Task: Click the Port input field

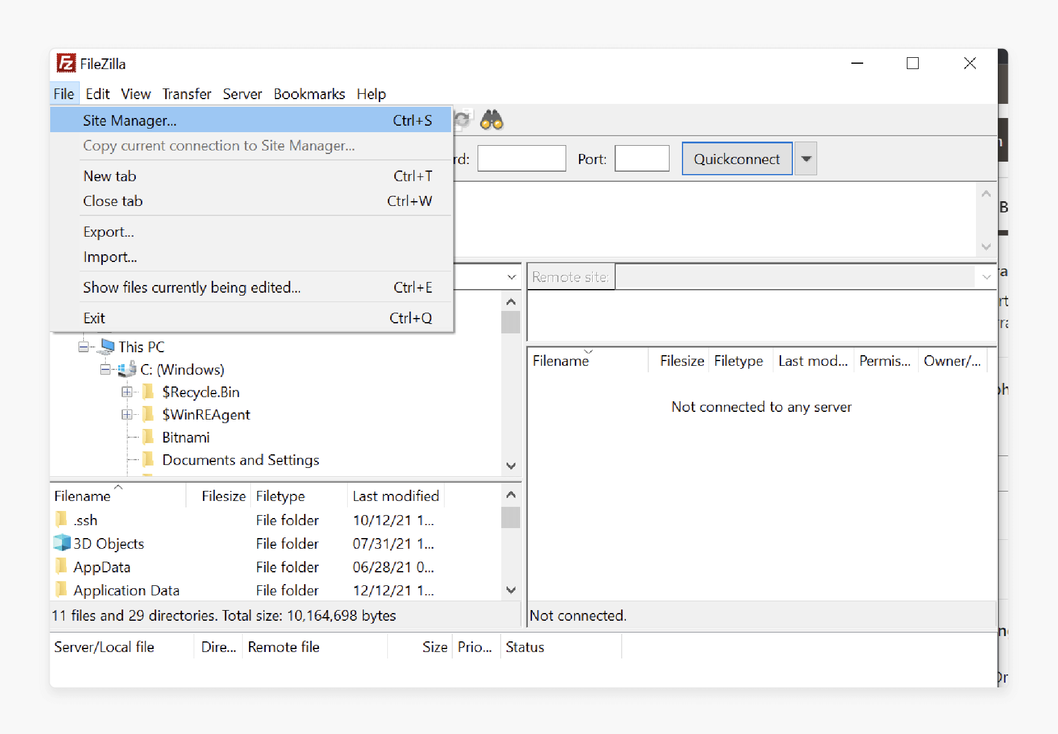Action: (642, 159)
